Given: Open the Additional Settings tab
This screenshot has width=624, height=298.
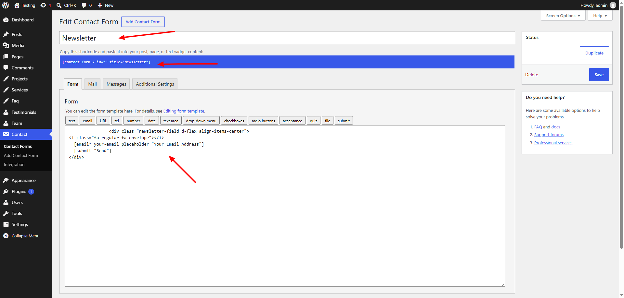Looking at the screenshot, I should 155,84.
